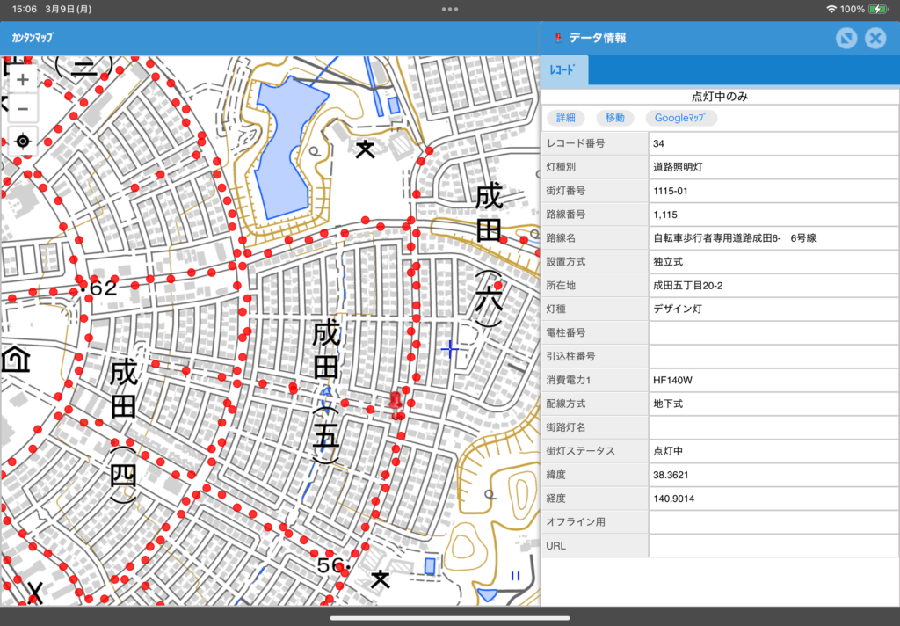Select the highlighted marker near 成田(五)
This screenshot has width=900, height=626.
tap(396, 401)
